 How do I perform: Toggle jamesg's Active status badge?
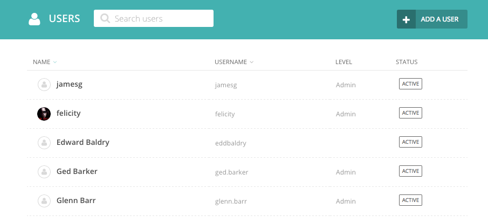click(410, 84)
